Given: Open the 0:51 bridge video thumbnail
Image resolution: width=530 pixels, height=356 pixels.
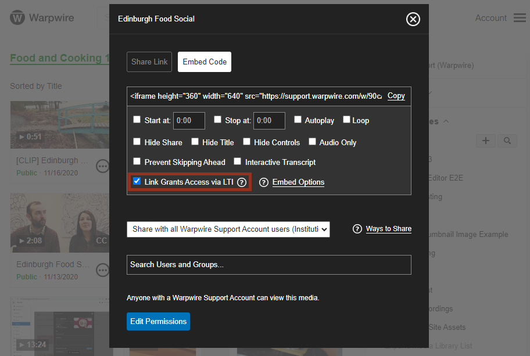Looking at the screenshot, I should click(60, 125).
